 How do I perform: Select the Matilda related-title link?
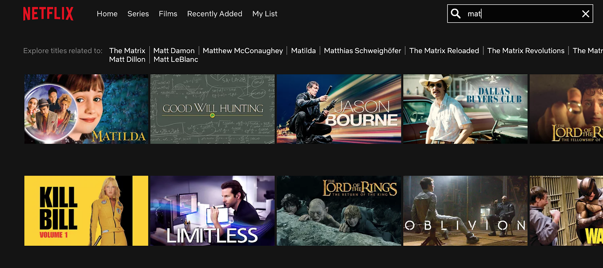(303, 51)
